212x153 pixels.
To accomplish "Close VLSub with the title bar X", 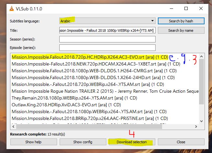I will pos(201,8).
